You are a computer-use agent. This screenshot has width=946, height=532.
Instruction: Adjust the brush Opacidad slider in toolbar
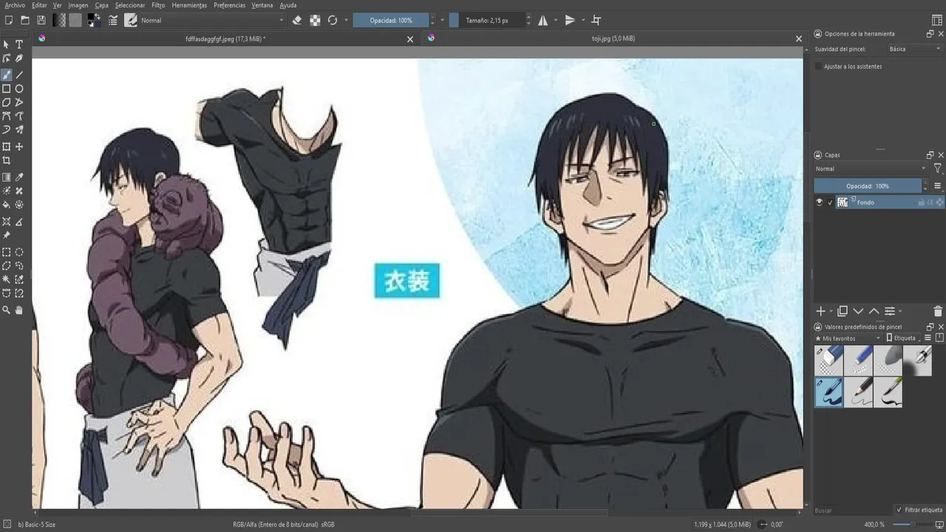pos(391,20)
